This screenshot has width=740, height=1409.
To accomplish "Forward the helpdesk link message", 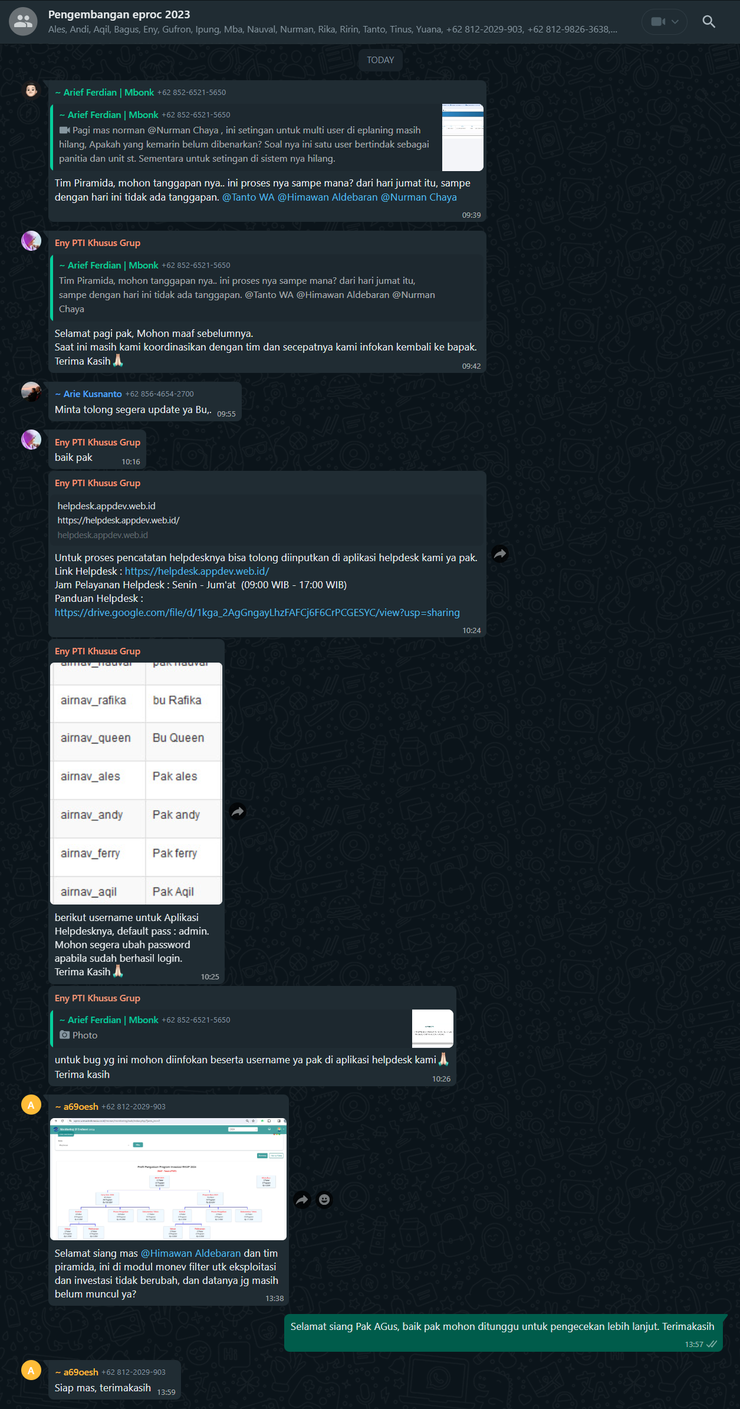I will [500, 553].
